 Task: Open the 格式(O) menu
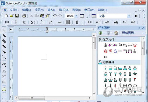tap(64, 10)
